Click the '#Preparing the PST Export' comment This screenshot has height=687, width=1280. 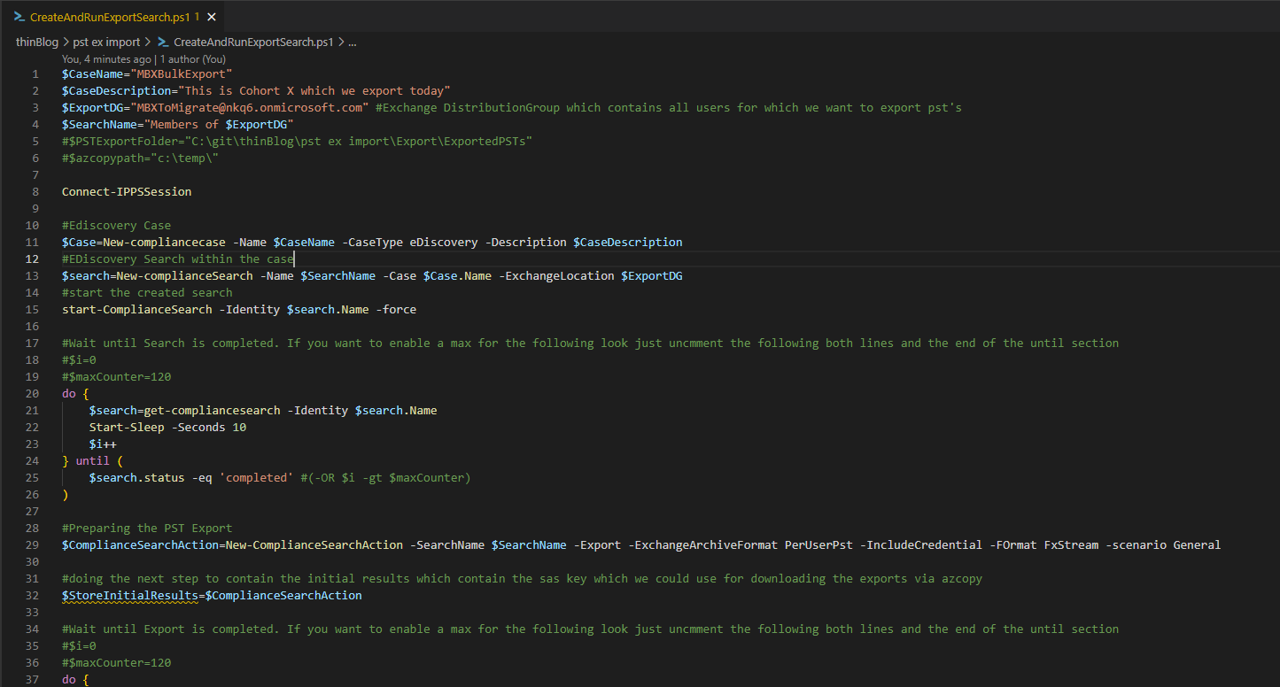click(147, 528)
